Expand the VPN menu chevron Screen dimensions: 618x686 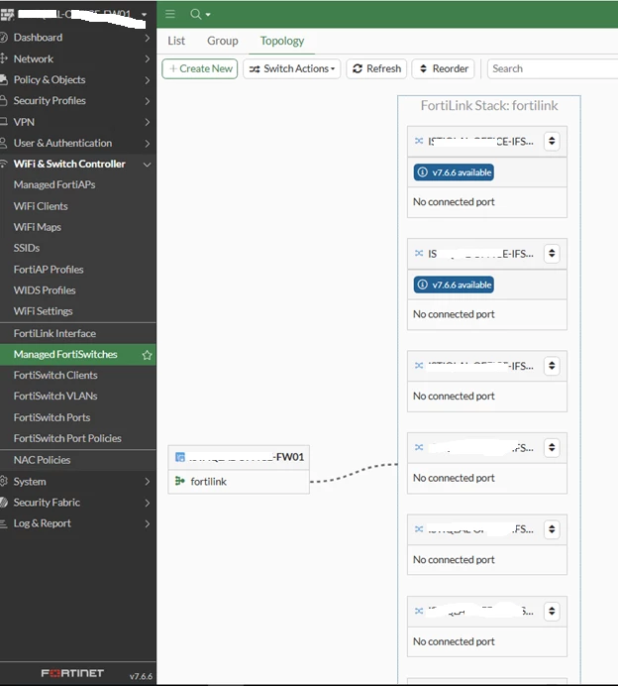click(x=147, y=122)
